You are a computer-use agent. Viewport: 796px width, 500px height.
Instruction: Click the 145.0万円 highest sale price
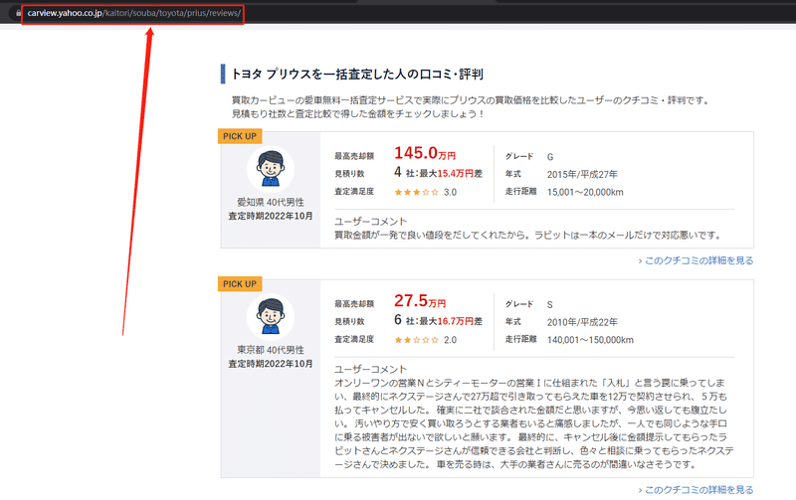425,153
